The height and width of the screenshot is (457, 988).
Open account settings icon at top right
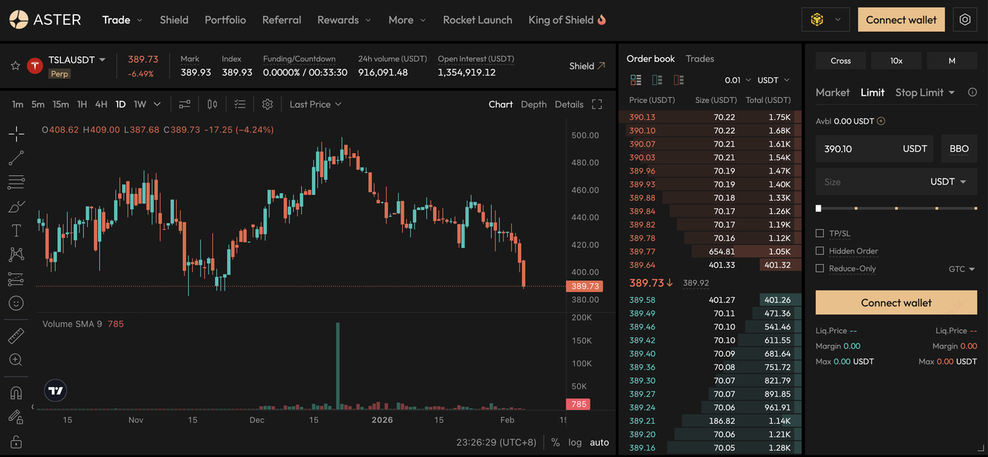coord(965,20)
